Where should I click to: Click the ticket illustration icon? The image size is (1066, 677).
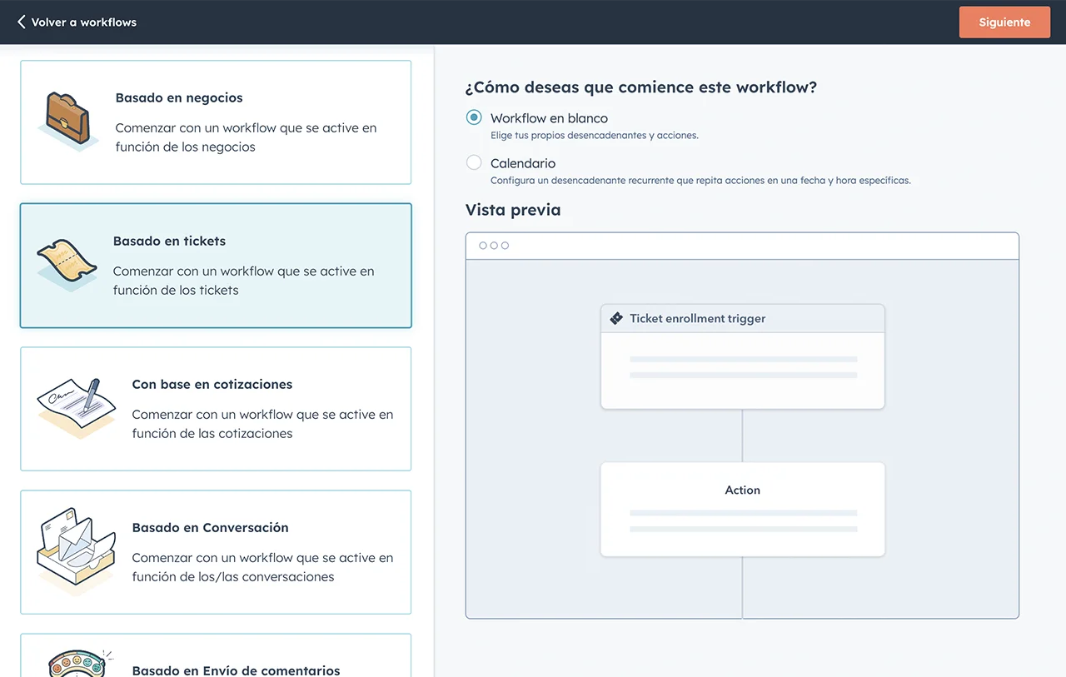coord(67,265)
